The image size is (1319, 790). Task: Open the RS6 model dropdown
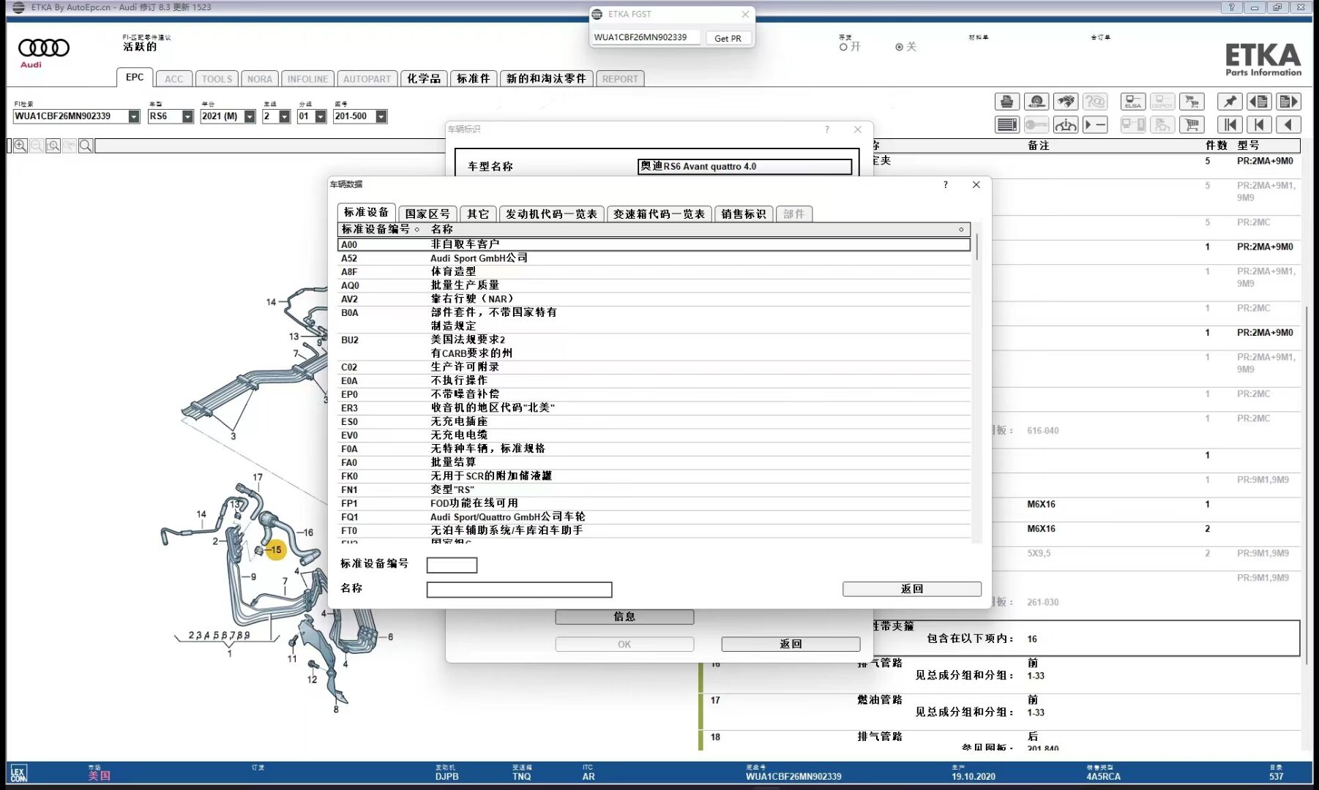pyautogui.click(x=187, y=116)
